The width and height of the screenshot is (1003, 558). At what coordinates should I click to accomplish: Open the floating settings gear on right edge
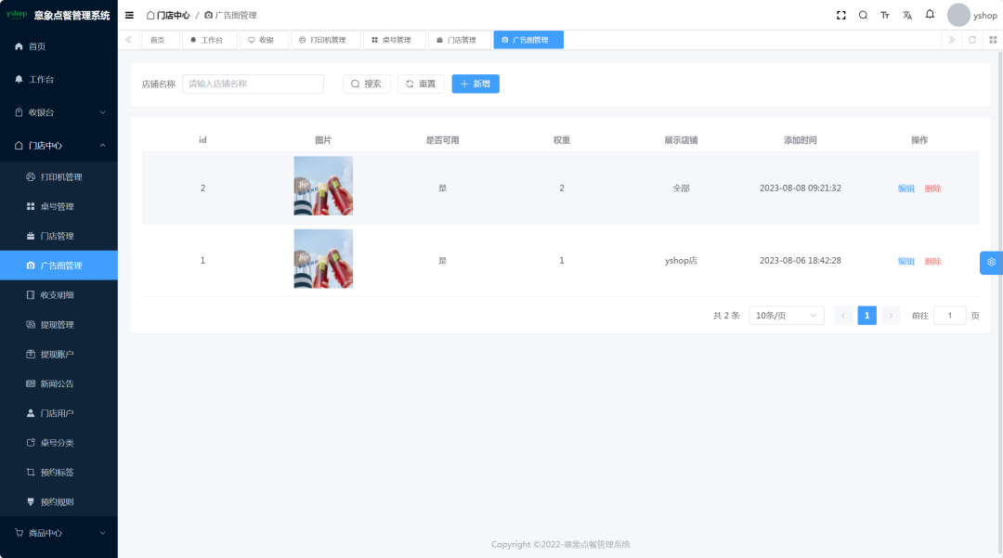tap(991, 263)
